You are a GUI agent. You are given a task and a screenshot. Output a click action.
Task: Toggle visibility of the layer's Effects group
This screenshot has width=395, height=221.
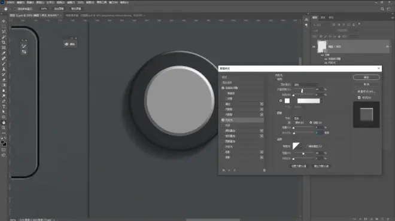click(322, 55)
